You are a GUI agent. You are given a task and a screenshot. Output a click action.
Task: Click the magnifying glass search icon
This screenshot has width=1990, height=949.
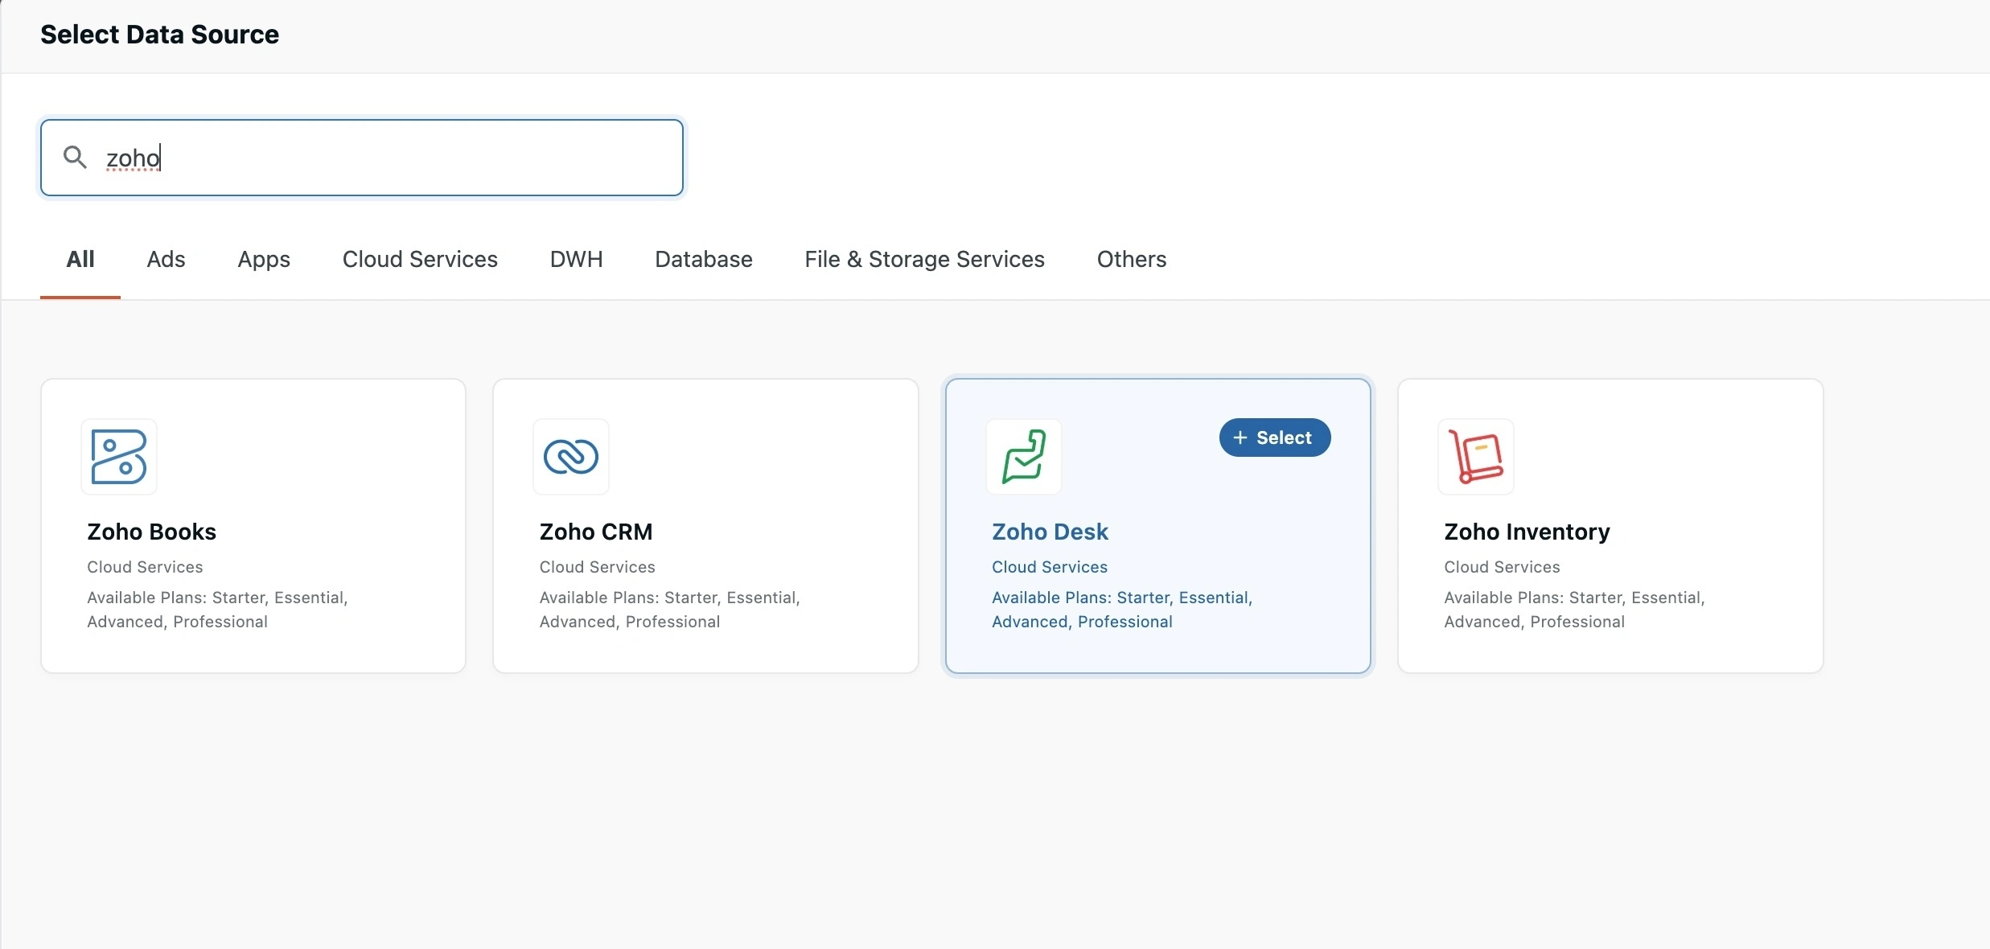(x=75, y=157)
